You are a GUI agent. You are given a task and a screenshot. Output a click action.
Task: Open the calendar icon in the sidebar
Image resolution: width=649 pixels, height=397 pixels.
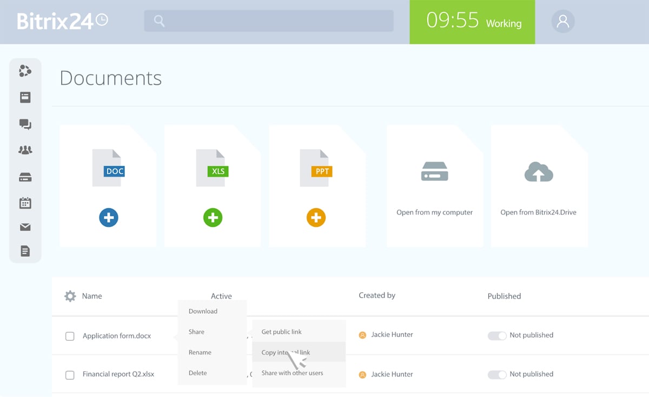click(x=25, y=203)
